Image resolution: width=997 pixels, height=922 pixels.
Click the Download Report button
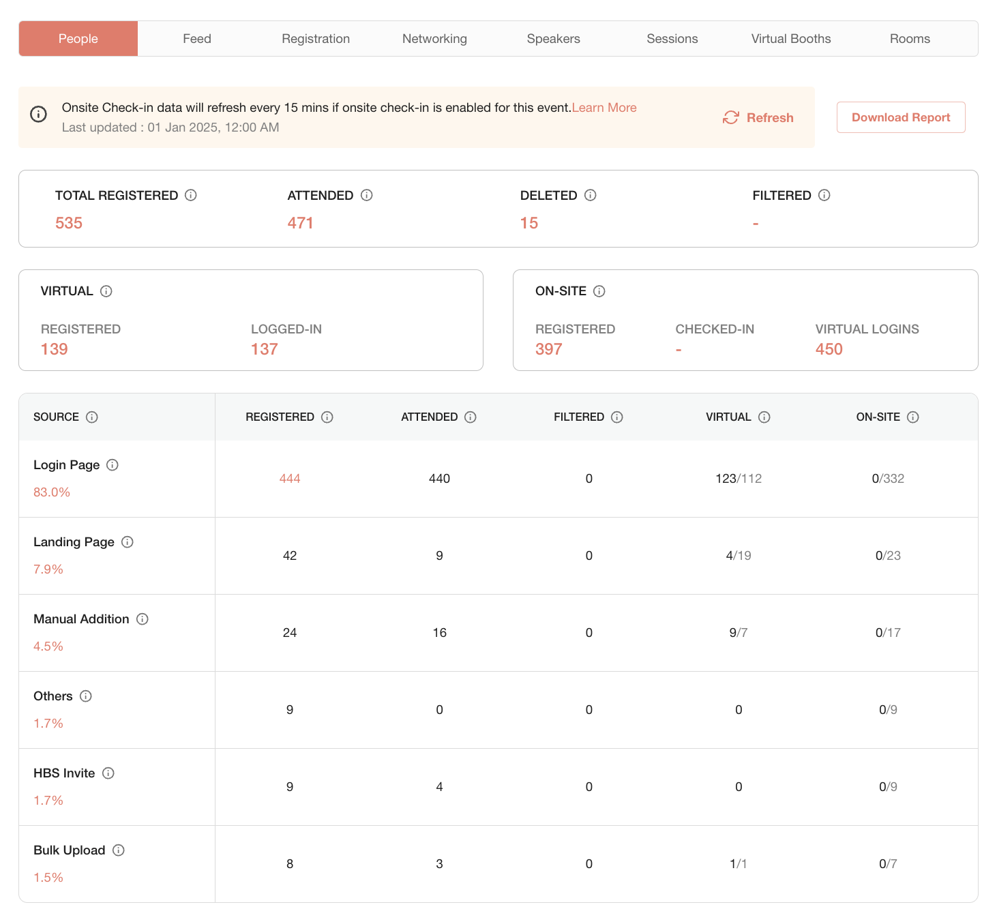point(901,117)
